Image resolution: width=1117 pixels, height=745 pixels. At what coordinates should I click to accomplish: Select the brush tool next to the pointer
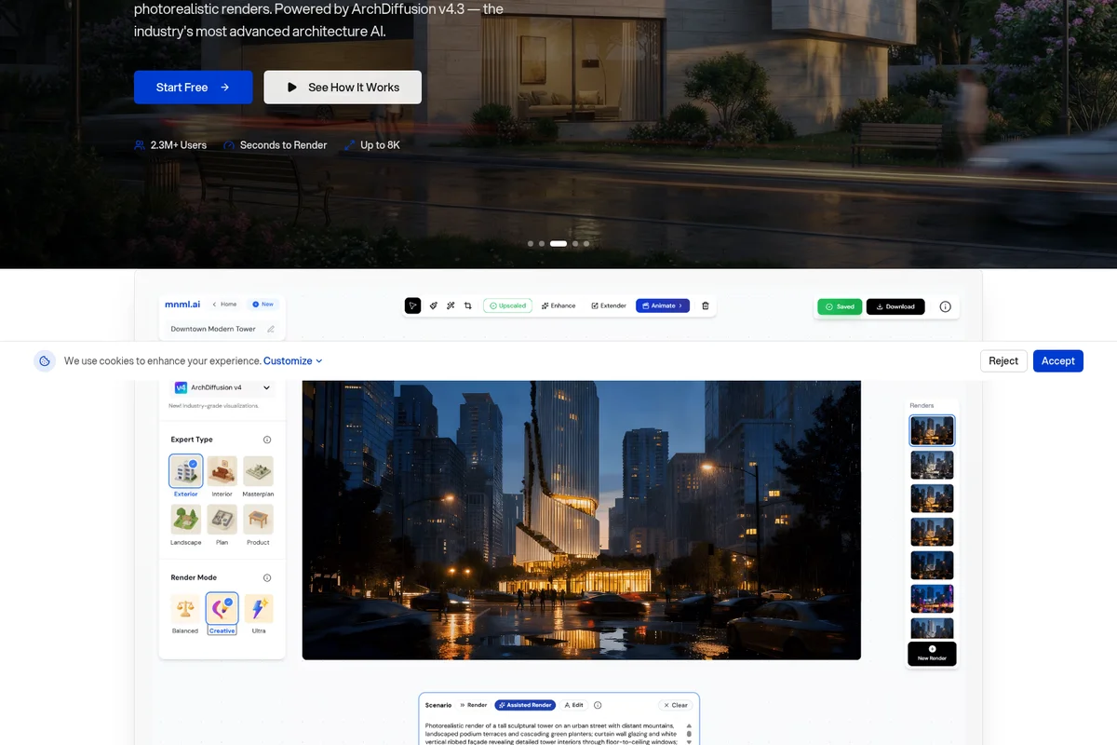pos(433,305)
